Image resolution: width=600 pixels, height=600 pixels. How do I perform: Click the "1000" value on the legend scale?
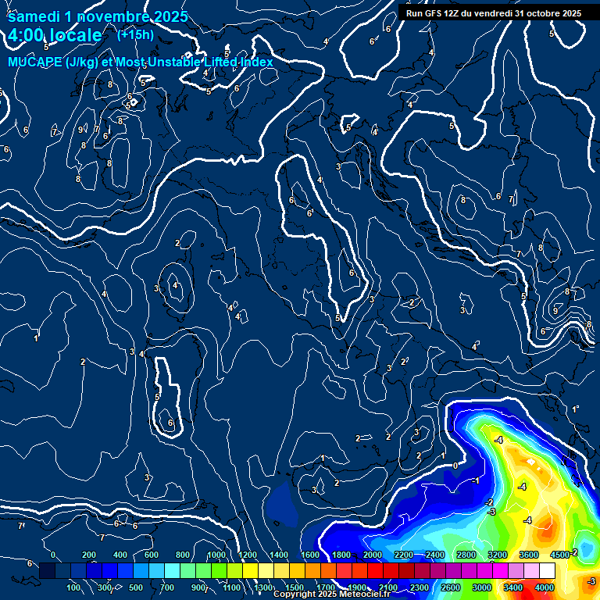coord(216,555)
